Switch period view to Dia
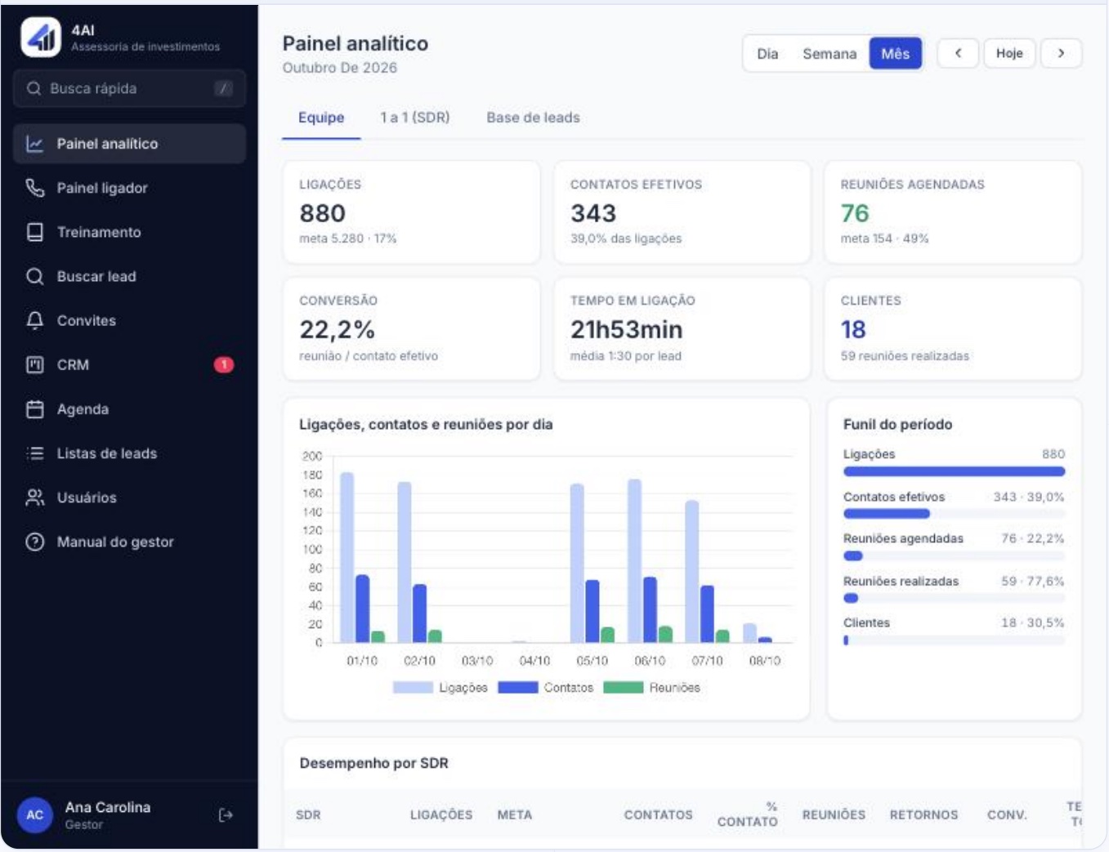This screenshot has height=852, width=1109. (x=767, y=54)
